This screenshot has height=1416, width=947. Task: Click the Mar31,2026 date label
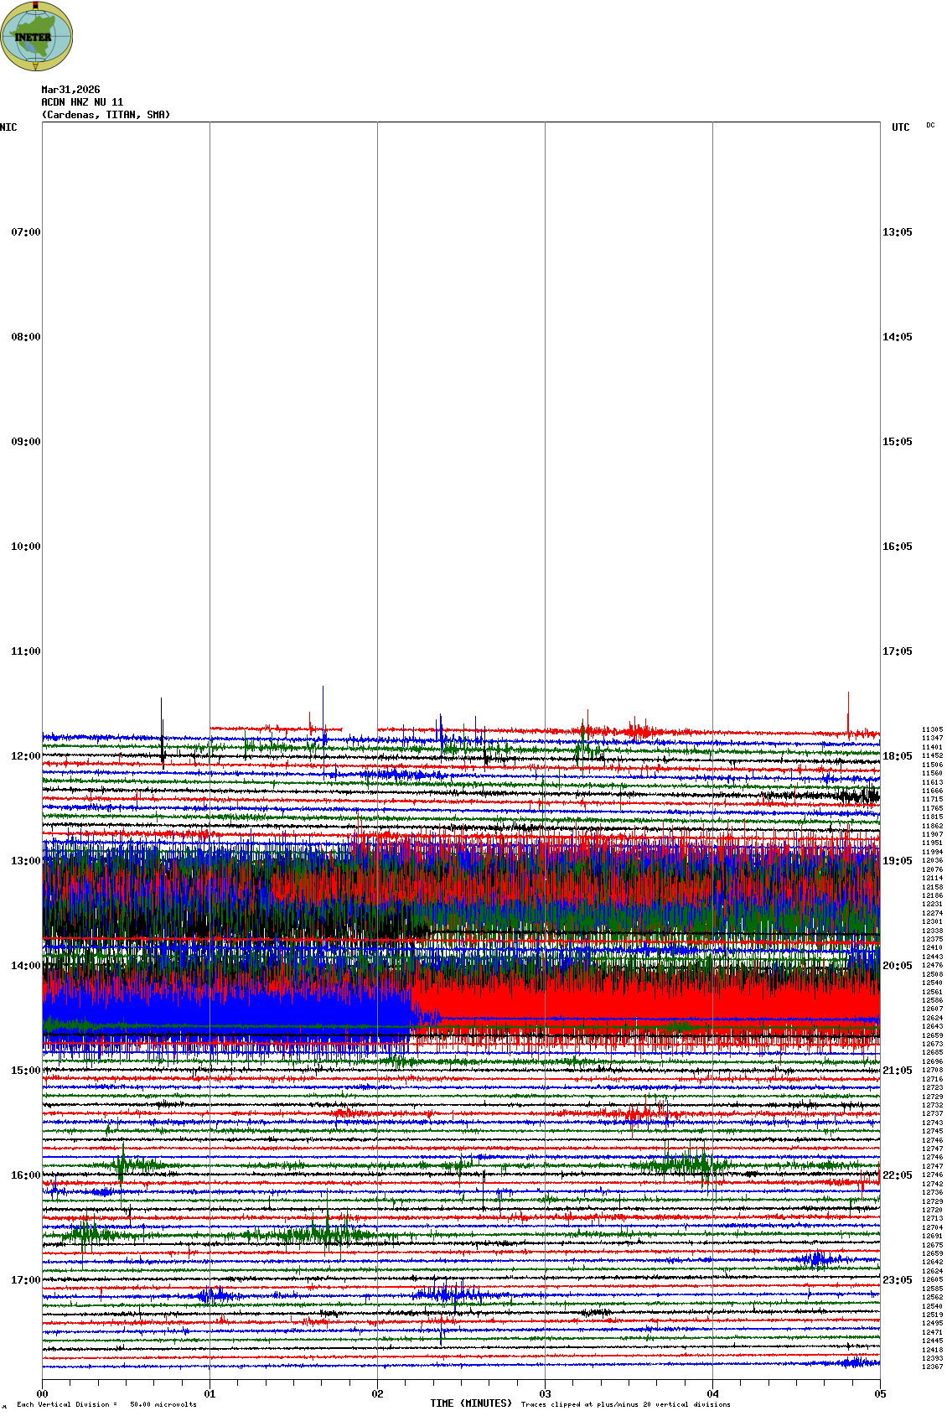click(x=70, y=90)
